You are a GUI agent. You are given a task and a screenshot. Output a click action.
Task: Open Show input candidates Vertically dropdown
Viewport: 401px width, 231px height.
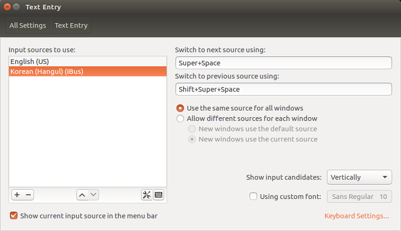click(359, 177)
